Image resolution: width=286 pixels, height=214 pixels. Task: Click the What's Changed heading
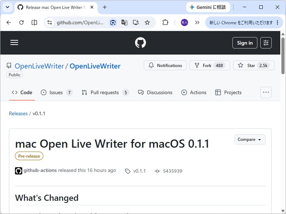47,198
